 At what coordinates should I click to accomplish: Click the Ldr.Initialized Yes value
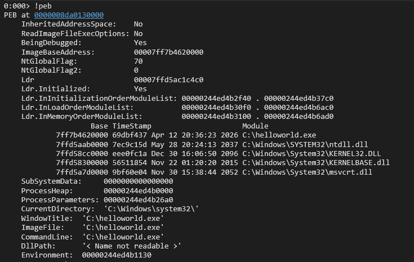pyautogui.click(x=140, y=88)
